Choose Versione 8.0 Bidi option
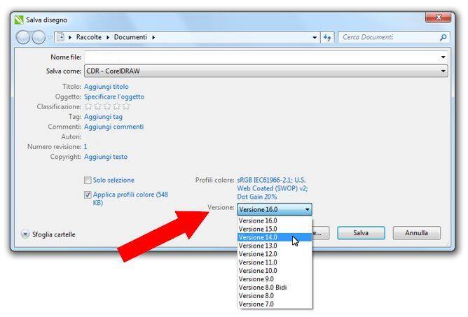Viewport: 468px width, 317px height. (263, 287)
